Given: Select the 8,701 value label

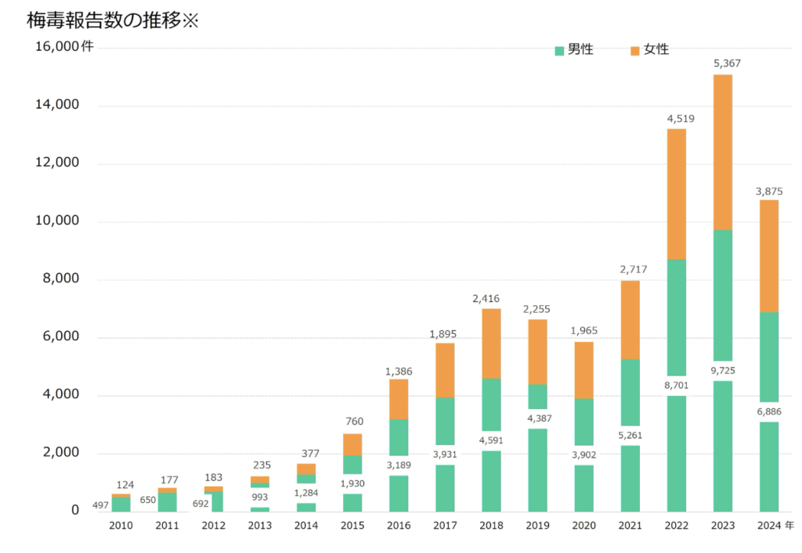Looking at the screenshot, I should pos(676,386).
